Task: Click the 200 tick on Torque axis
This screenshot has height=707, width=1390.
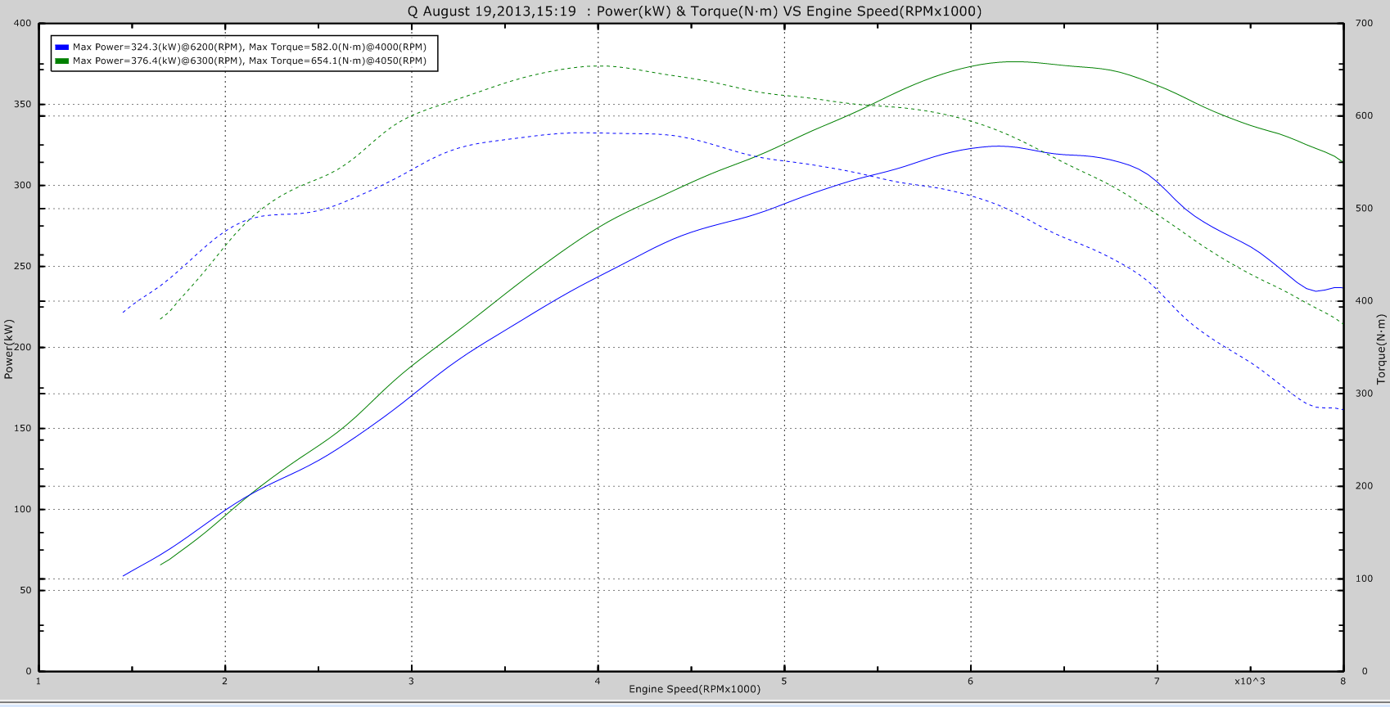Action: [x=1364, y=486]
